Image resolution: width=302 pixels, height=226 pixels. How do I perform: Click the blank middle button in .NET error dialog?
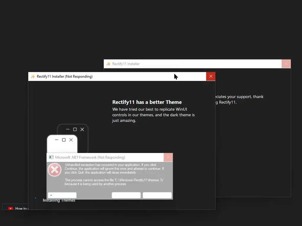click(126, 195)
